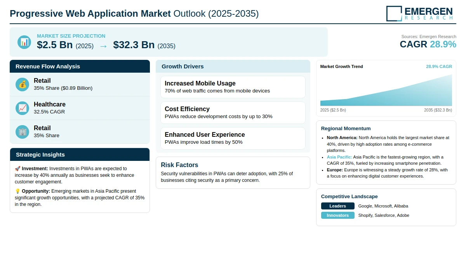Image resolution: width=466 pixels, height=272 pixels.
Task: Click the Asia Pacific highlighted link
Action: (x=339, y=157)
